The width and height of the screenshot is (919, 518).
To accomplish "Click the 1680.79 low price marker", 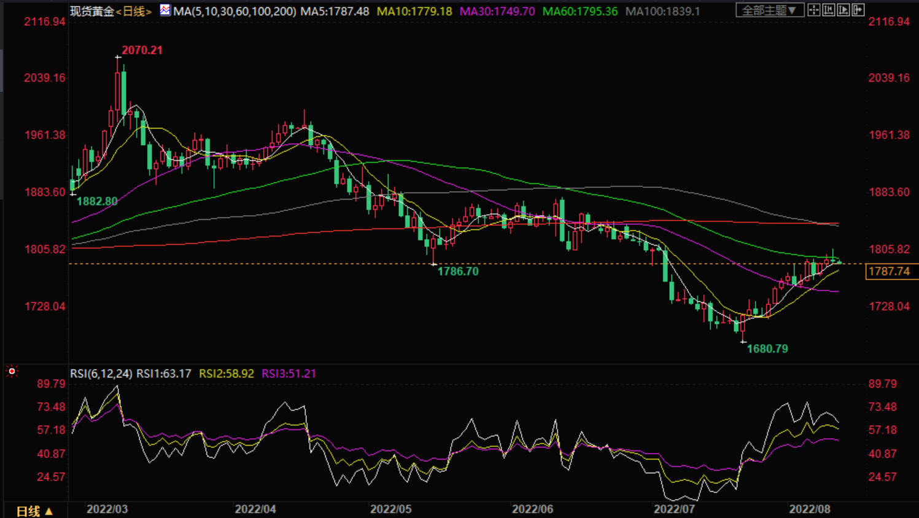I will coord(767,348).
